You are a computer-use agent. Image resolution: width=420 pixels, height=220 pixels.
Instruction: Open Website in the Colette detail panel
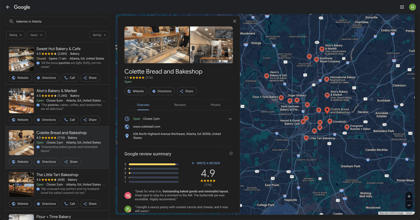[x=136, y=91]
